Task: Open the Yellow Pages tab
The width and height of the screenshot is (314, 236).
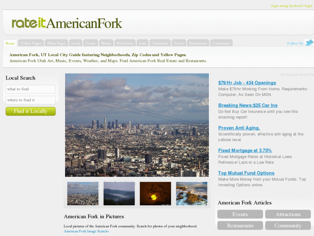Action: tap(31, 43)
